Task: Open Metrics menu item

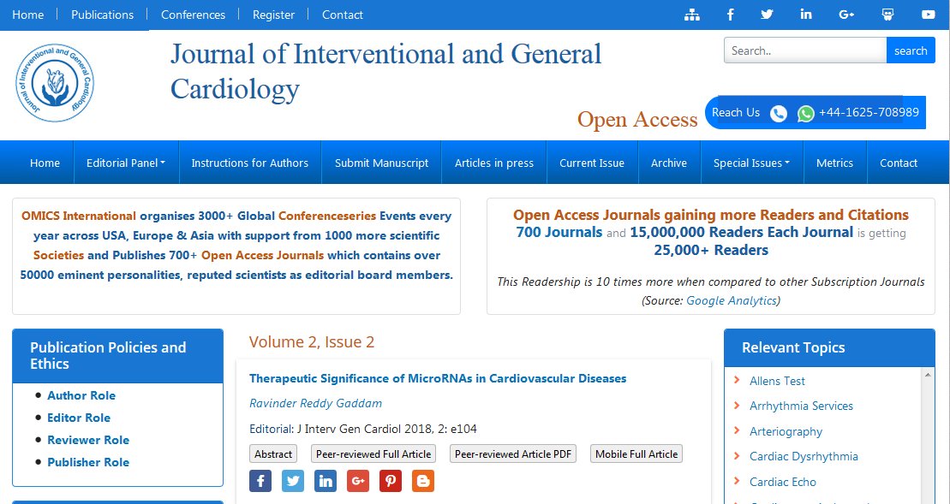Action: point(834,163)
